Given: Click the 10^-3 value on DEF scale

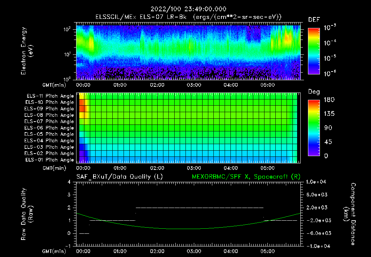Looking at the screenshot, I should click(330, 28).
